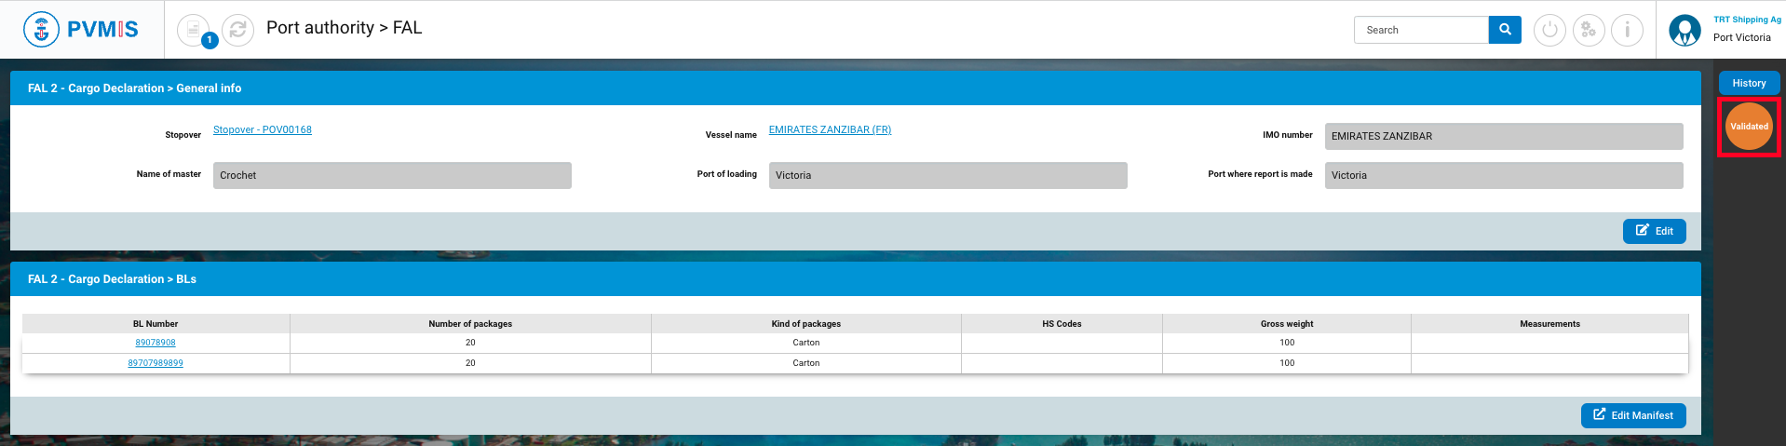Click the power logout icon
Image resolution: width=1786 pixels, height=446 pixels.
pyautogui.click(x=1549, y=30)
